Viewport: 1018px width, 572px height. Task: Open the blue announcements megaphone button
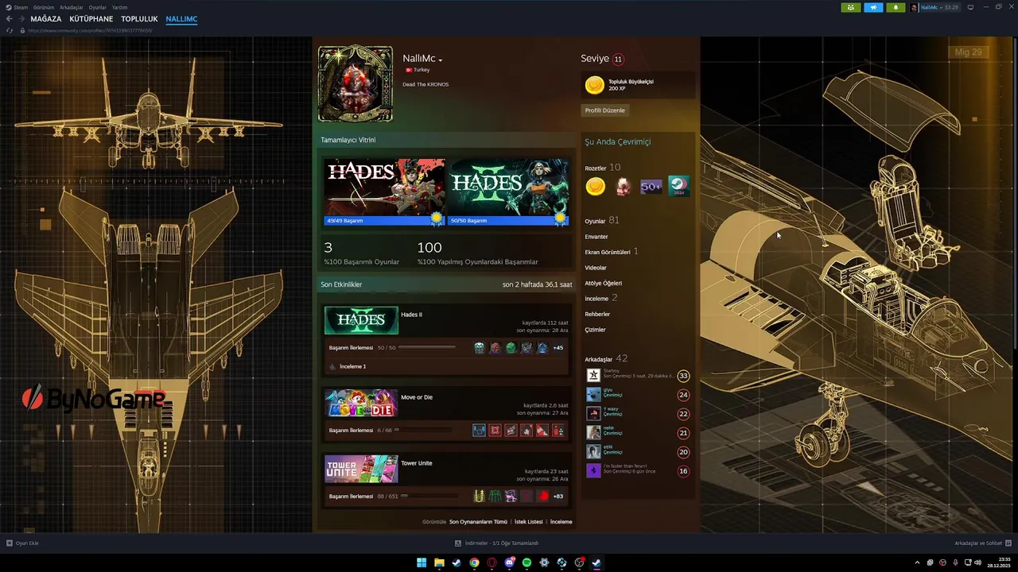click(x=873, y=7)
